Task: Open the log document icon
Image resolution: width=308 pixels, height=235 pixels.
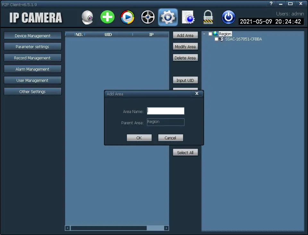Action: coord(188,17)
